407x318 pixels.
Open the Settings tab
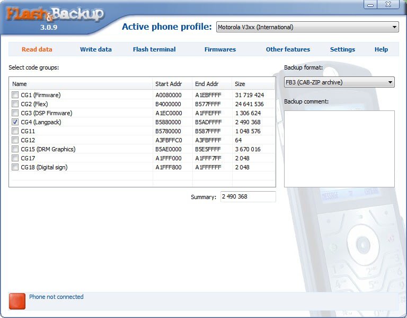(342, 49)
